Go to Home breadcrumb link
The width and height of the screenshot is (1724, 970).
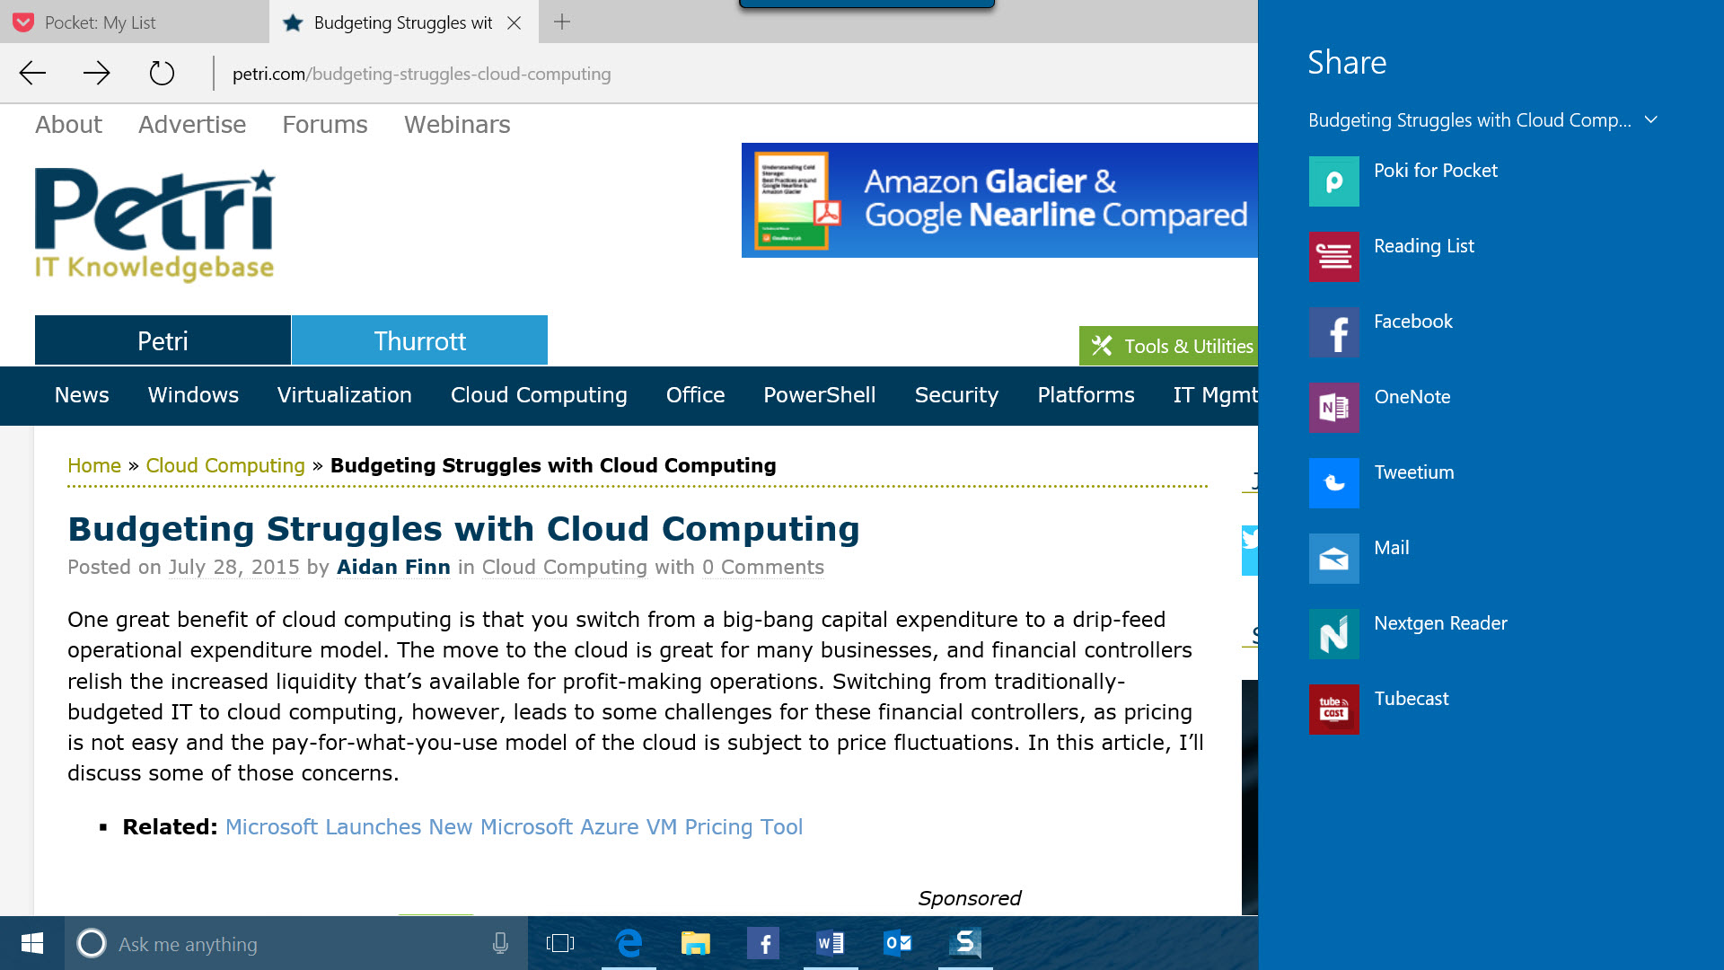[x=94, y=465]
